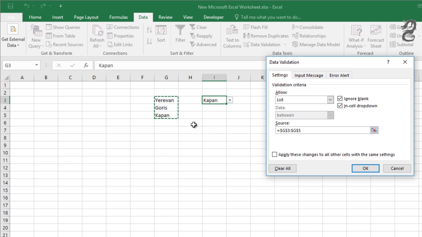Open the Insert ribbon tab
The width and height of the screenshot is (422, 237).
[58, 17]
